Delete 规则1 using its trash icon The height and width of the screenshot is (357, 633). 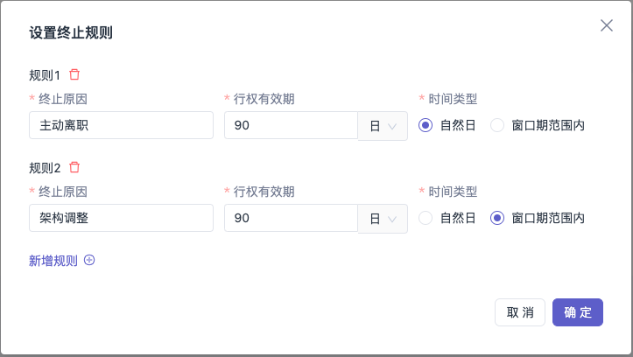point(74,74)
